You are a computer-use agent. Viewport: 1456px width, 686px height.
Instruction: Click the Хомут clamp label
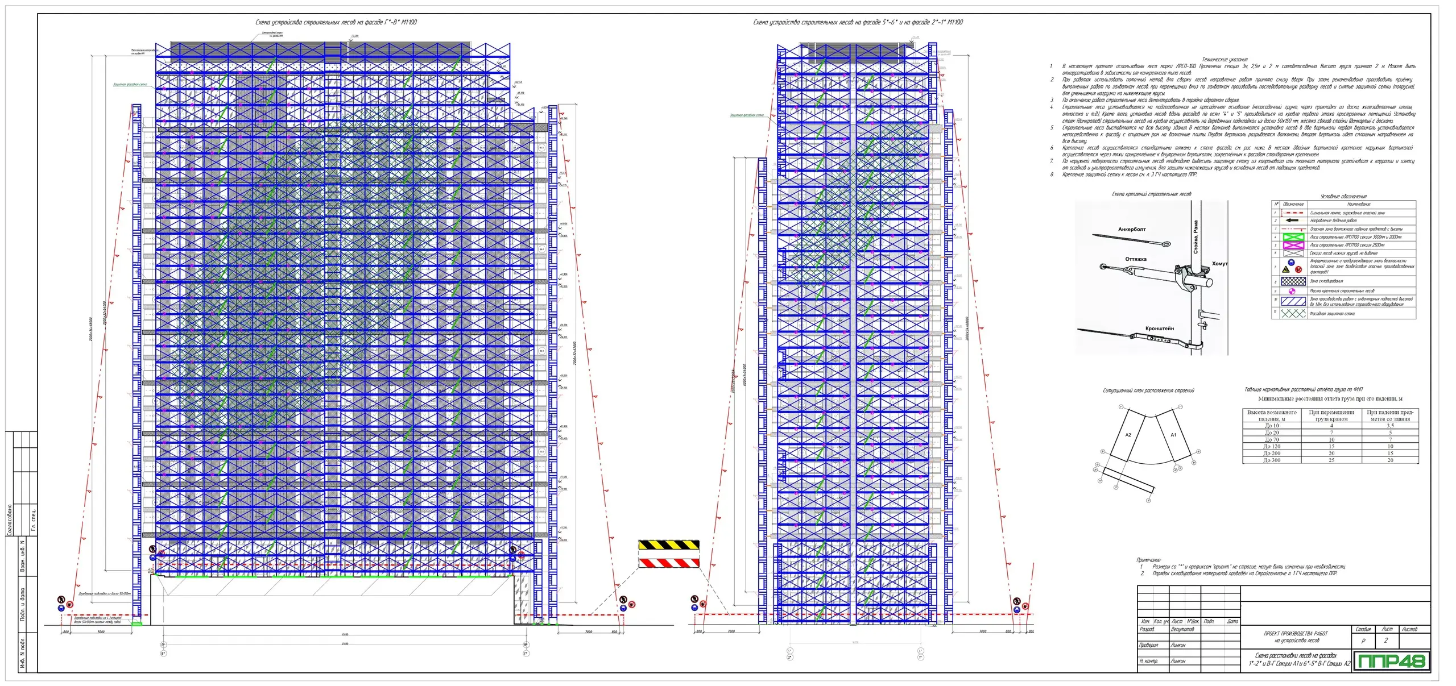[x=1219, y=264]
